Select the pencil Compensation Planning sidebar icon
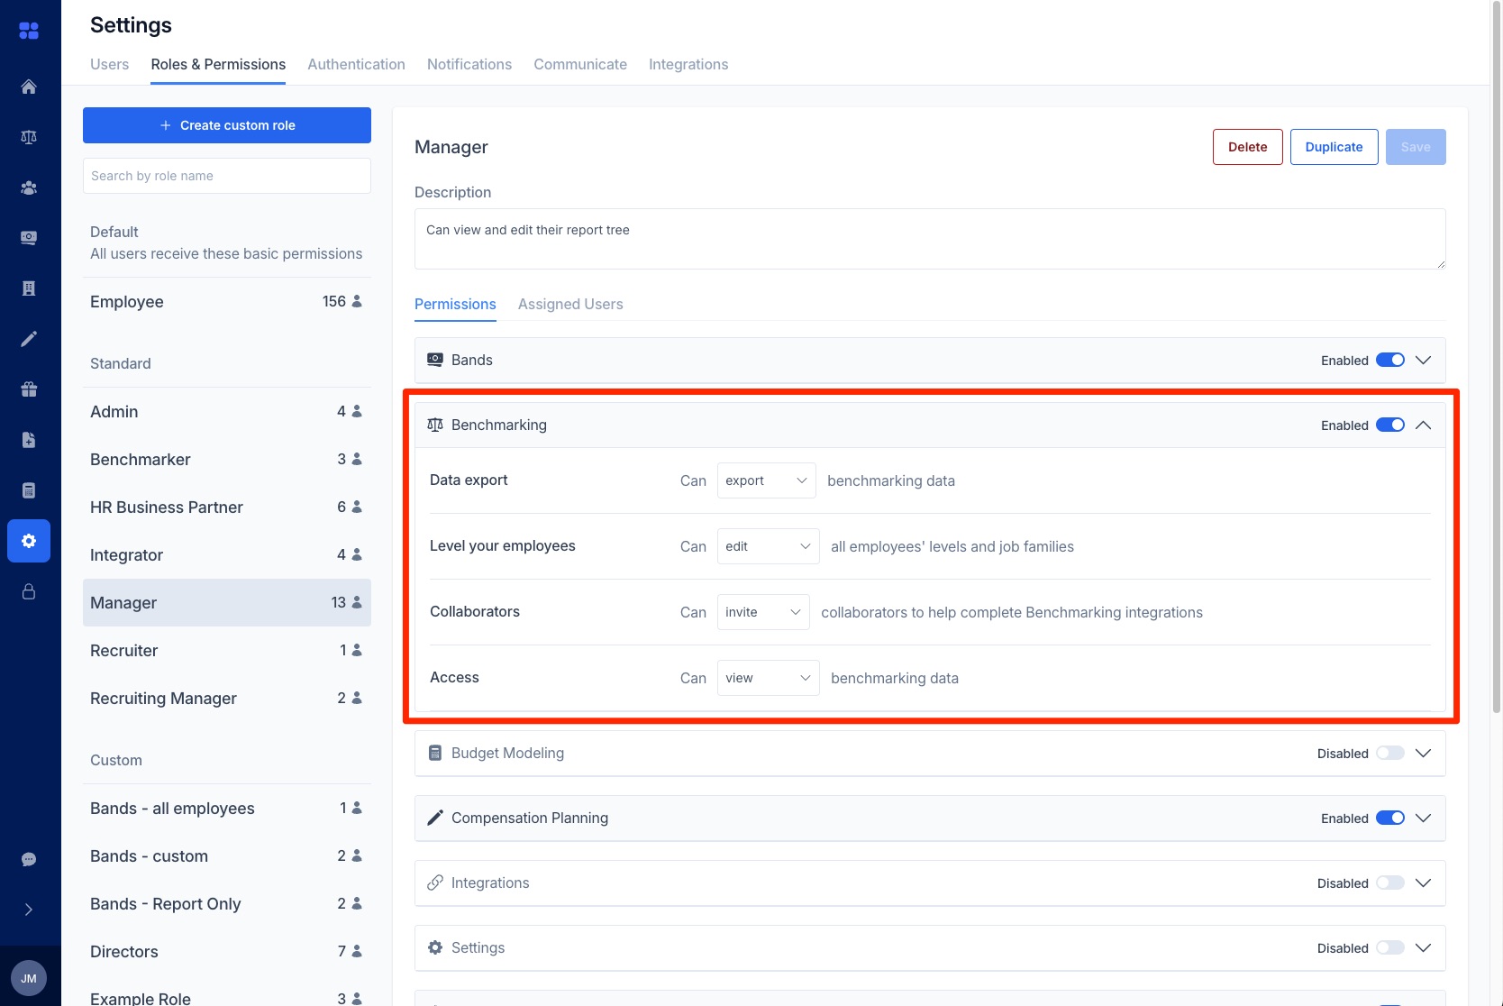Viewport: 1503px width, 1006px height. tap(29, 338)
